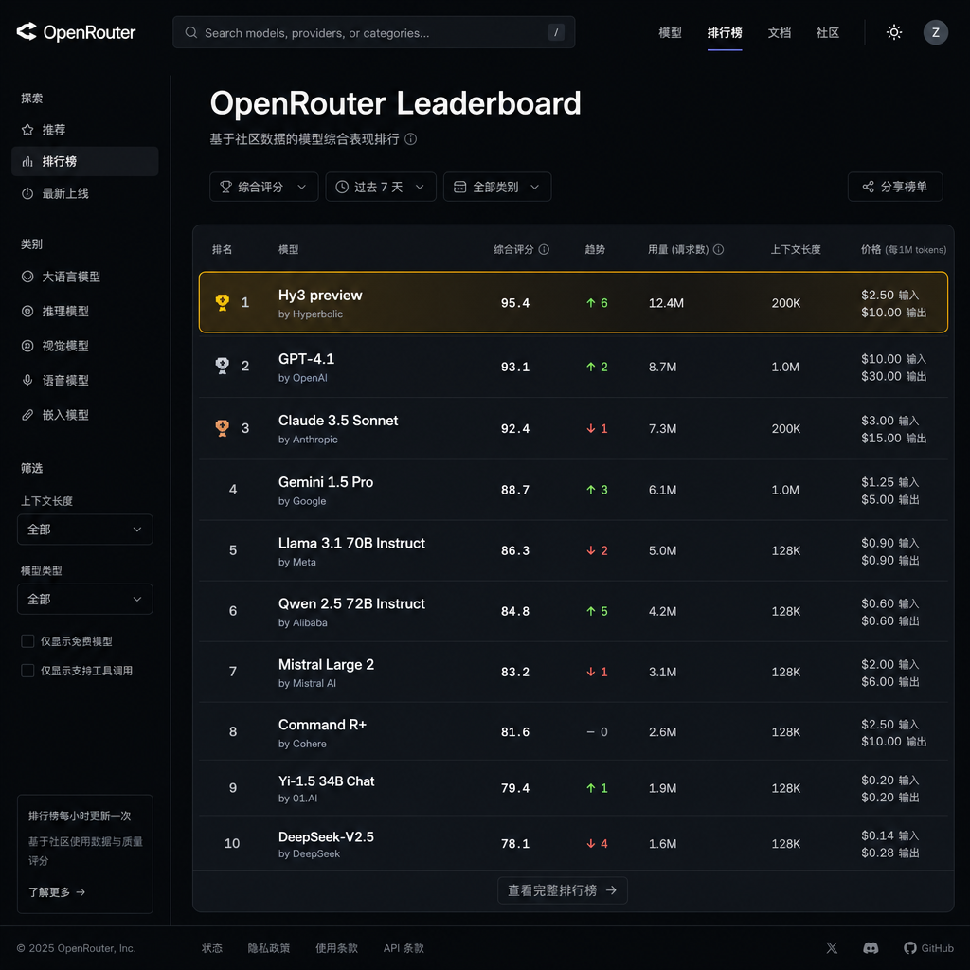Click the 上下文长度 column header
The width and height of the screenshot is (970, 970).
coord(796,249)
